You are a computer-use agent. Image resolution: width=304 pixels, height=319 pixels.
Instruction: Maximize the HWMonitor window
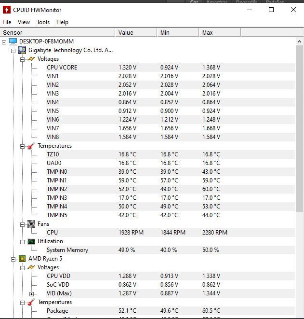(271, 10)
